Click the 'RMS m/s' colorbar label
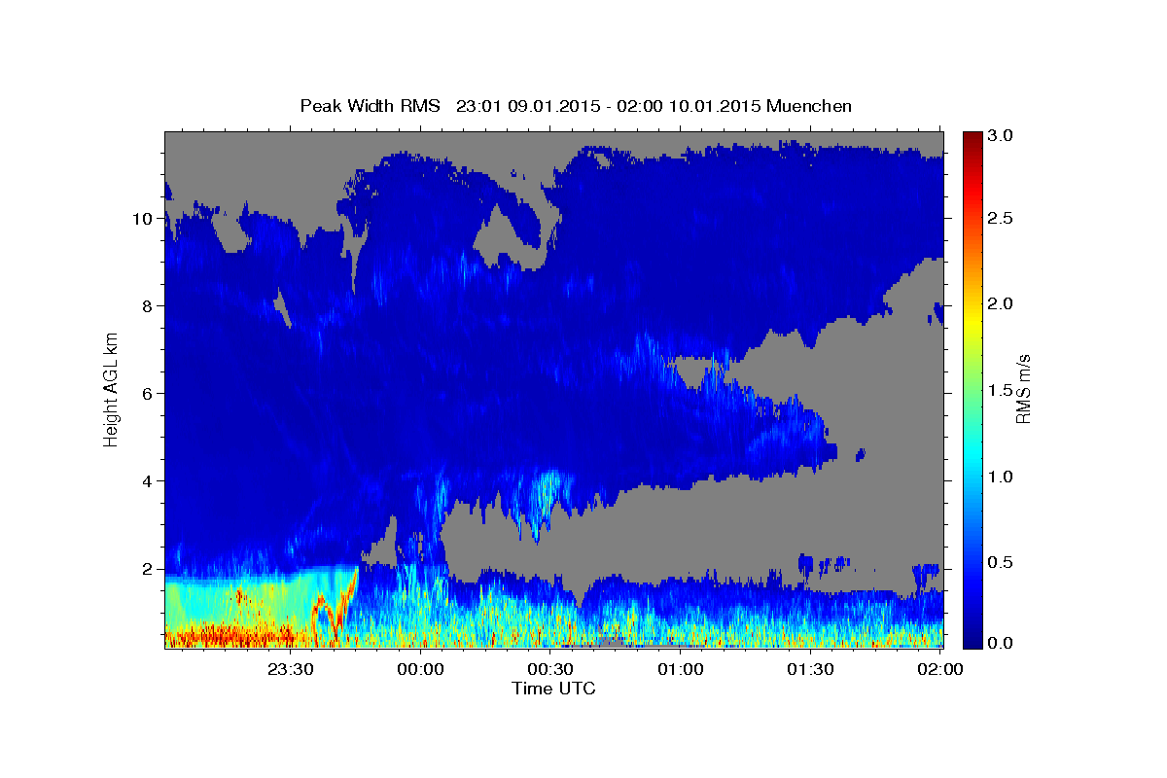1167x778 pixels. point(1023,388)
